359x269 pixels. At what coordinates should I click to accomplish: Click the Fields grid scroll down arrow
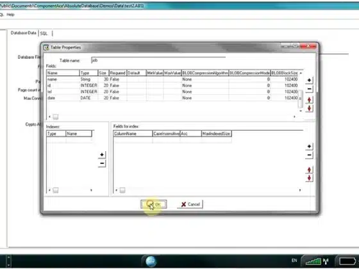(301, 111)
